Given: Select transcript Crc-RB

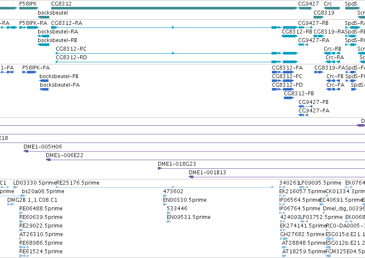Looking at the screenshot, I should (332, 53).
